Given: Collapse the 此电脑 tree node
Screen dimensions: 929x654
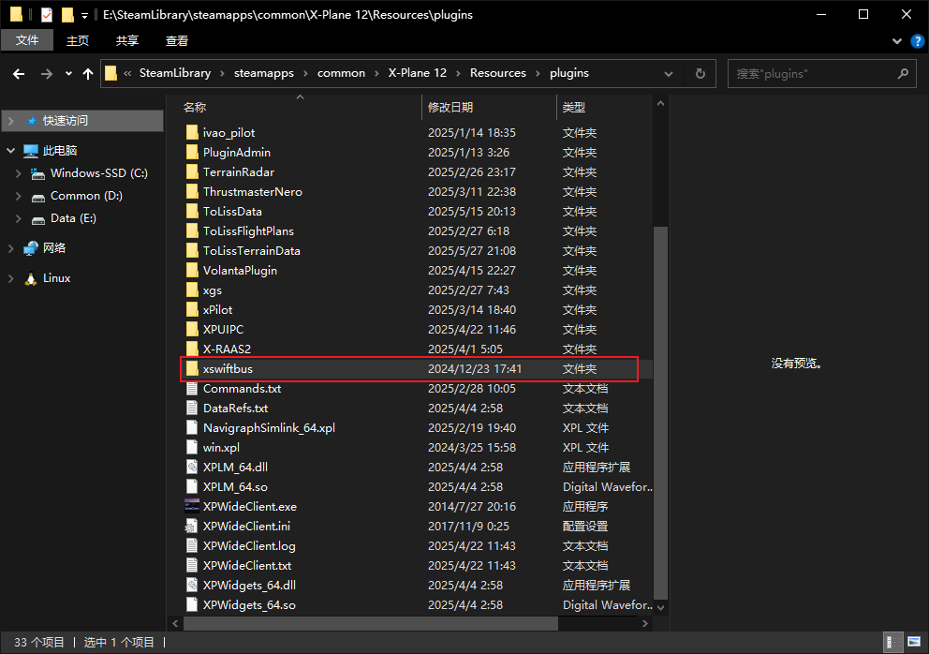Looking at the screenshot, I should pyautogui.click(x=10, y=151).
